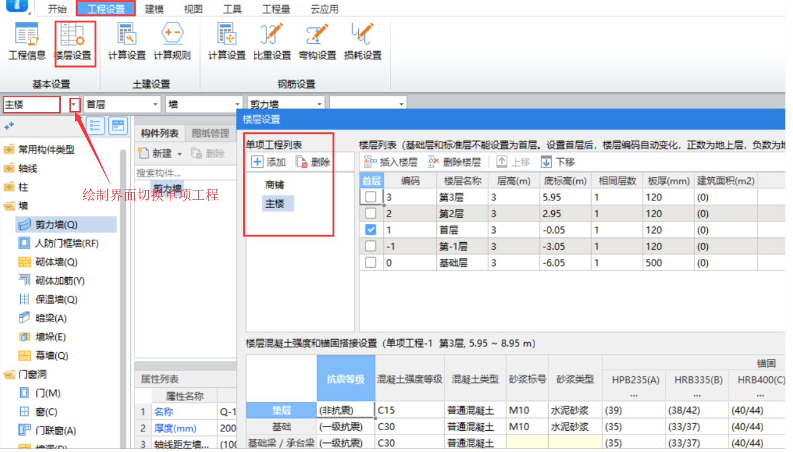
Task: Open the 工程设置 ribbon tab
Action: [x=107, y=9]
